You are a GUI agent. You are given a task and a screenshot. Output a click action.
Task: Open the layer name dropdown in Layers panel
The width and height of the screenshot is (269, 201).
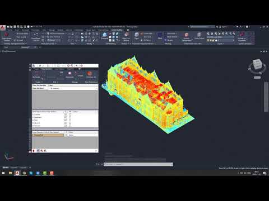pyautogui.click(x=220, y=37)
